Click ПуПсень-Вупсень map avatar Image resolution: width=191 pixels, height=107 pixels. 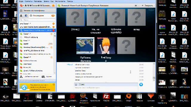(85, 45)
